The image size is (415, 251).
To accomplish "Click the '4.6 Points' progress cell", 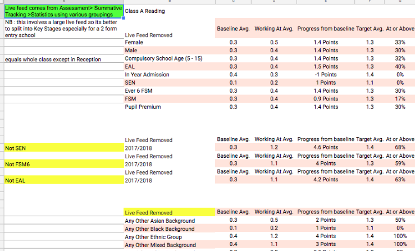I will click(x=325, y=147).
